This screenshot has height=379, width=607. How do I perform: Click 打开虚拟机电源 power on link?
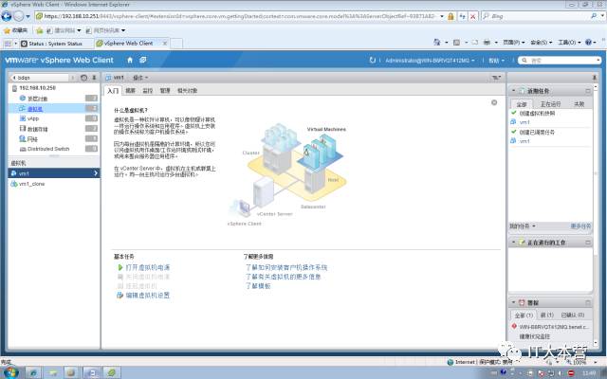[x=148, y=267]
